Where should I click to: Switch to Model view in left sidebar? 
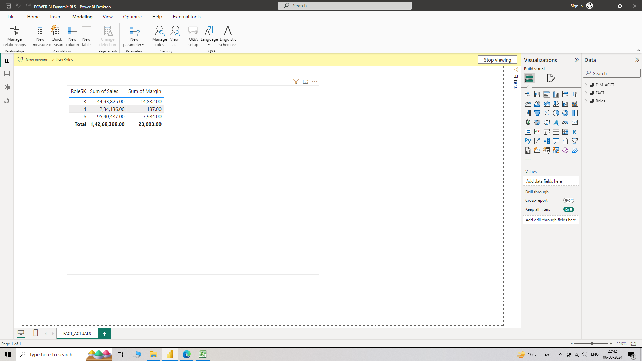7,87
